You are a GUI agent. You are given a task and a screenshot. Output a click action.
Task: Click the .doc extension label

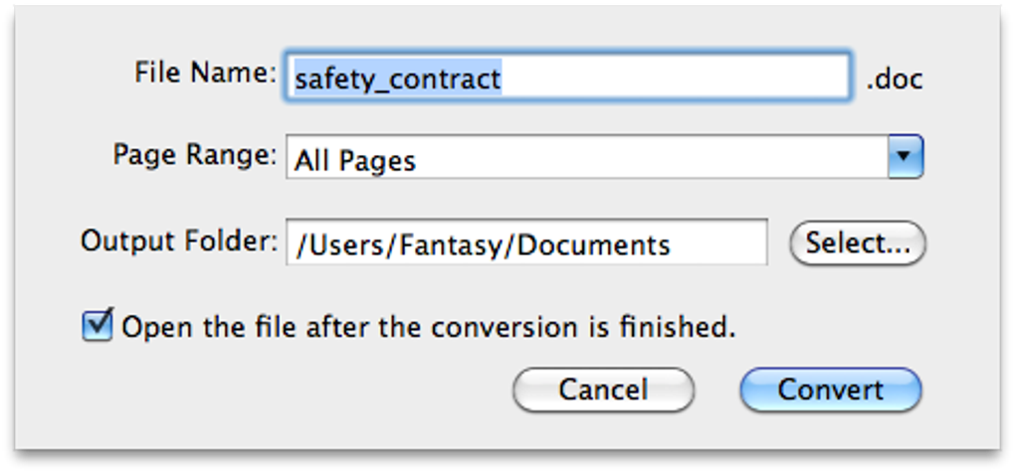pyautogui.click(x=895, y=79)
